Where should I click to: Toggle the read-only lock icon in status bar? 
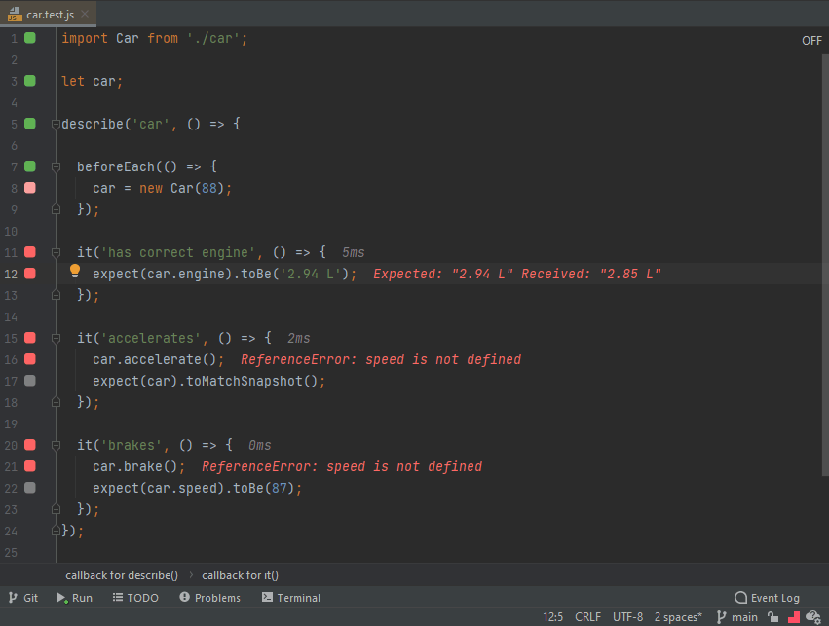(x=773, y=617)
